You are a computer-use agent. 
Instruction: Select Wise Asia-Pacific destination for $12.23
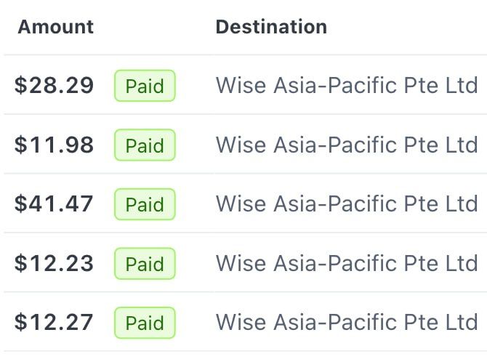coord(347,264)
